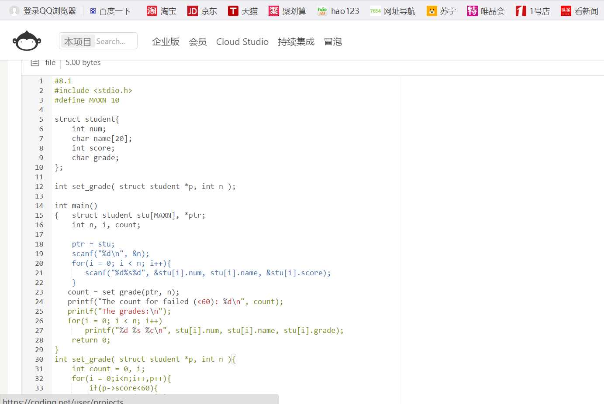
Task: Open the 淘宝 bookmark icon
Action: pos(152,11)
